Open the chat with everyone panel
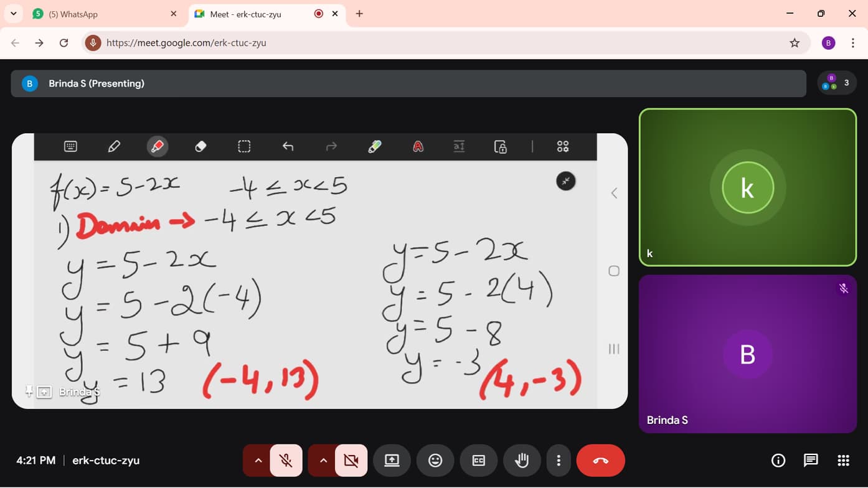 [811, 461]
